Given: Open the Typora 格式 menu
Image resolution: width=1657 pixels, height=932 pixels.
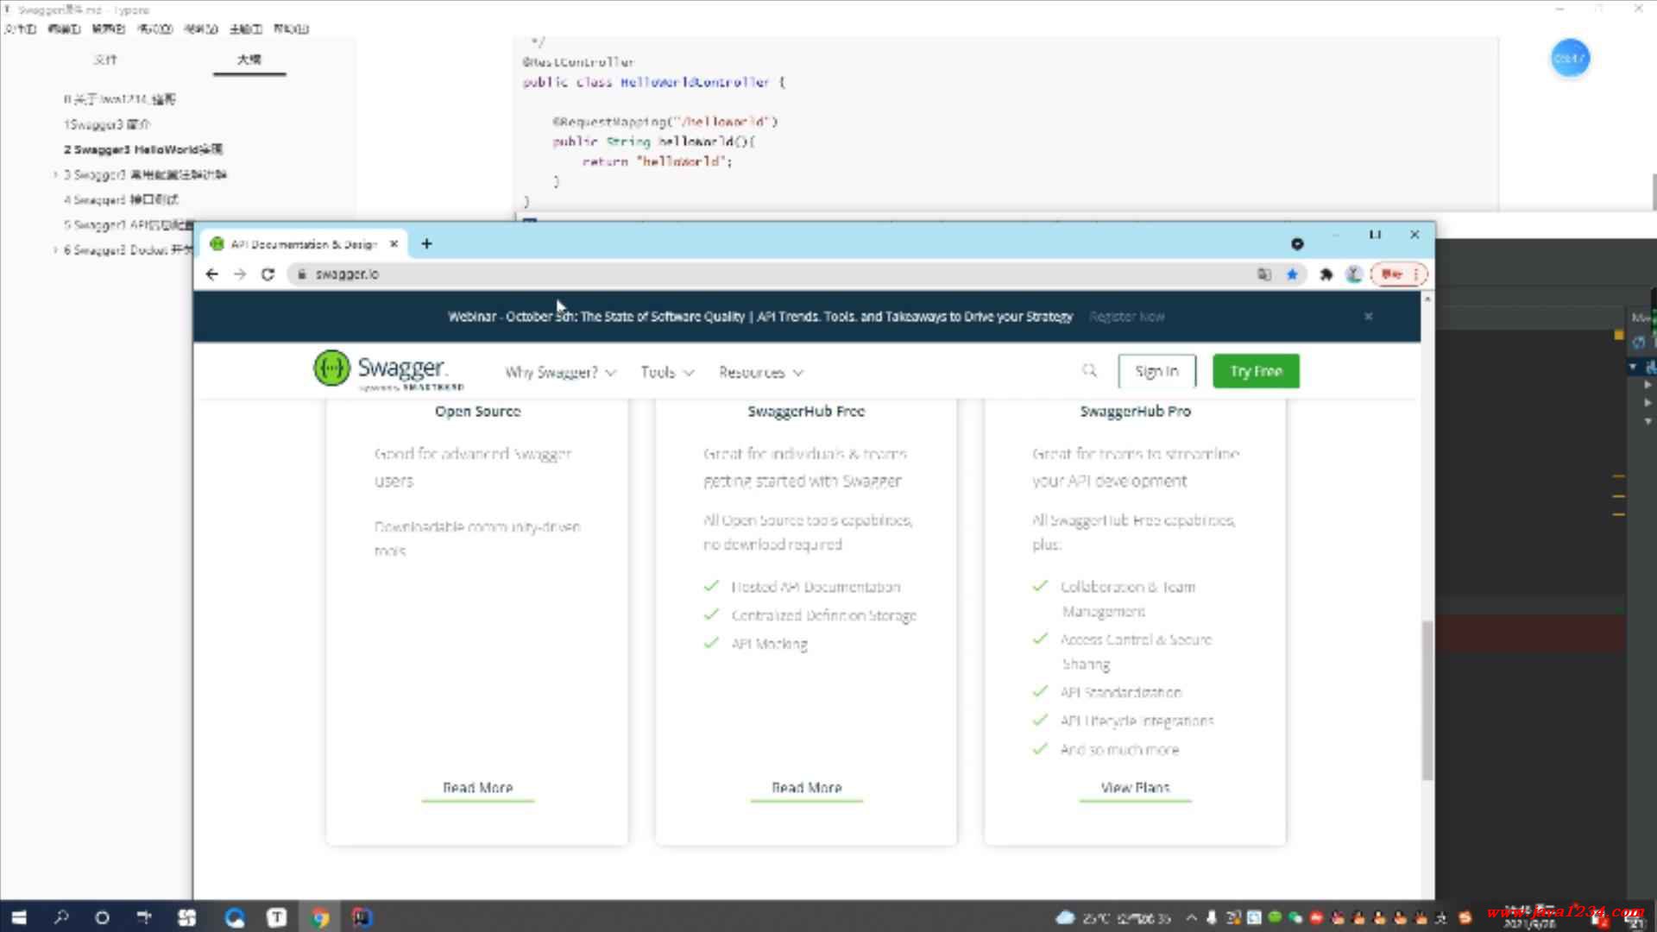Looking at the screenshot, I should pos(155,28).
